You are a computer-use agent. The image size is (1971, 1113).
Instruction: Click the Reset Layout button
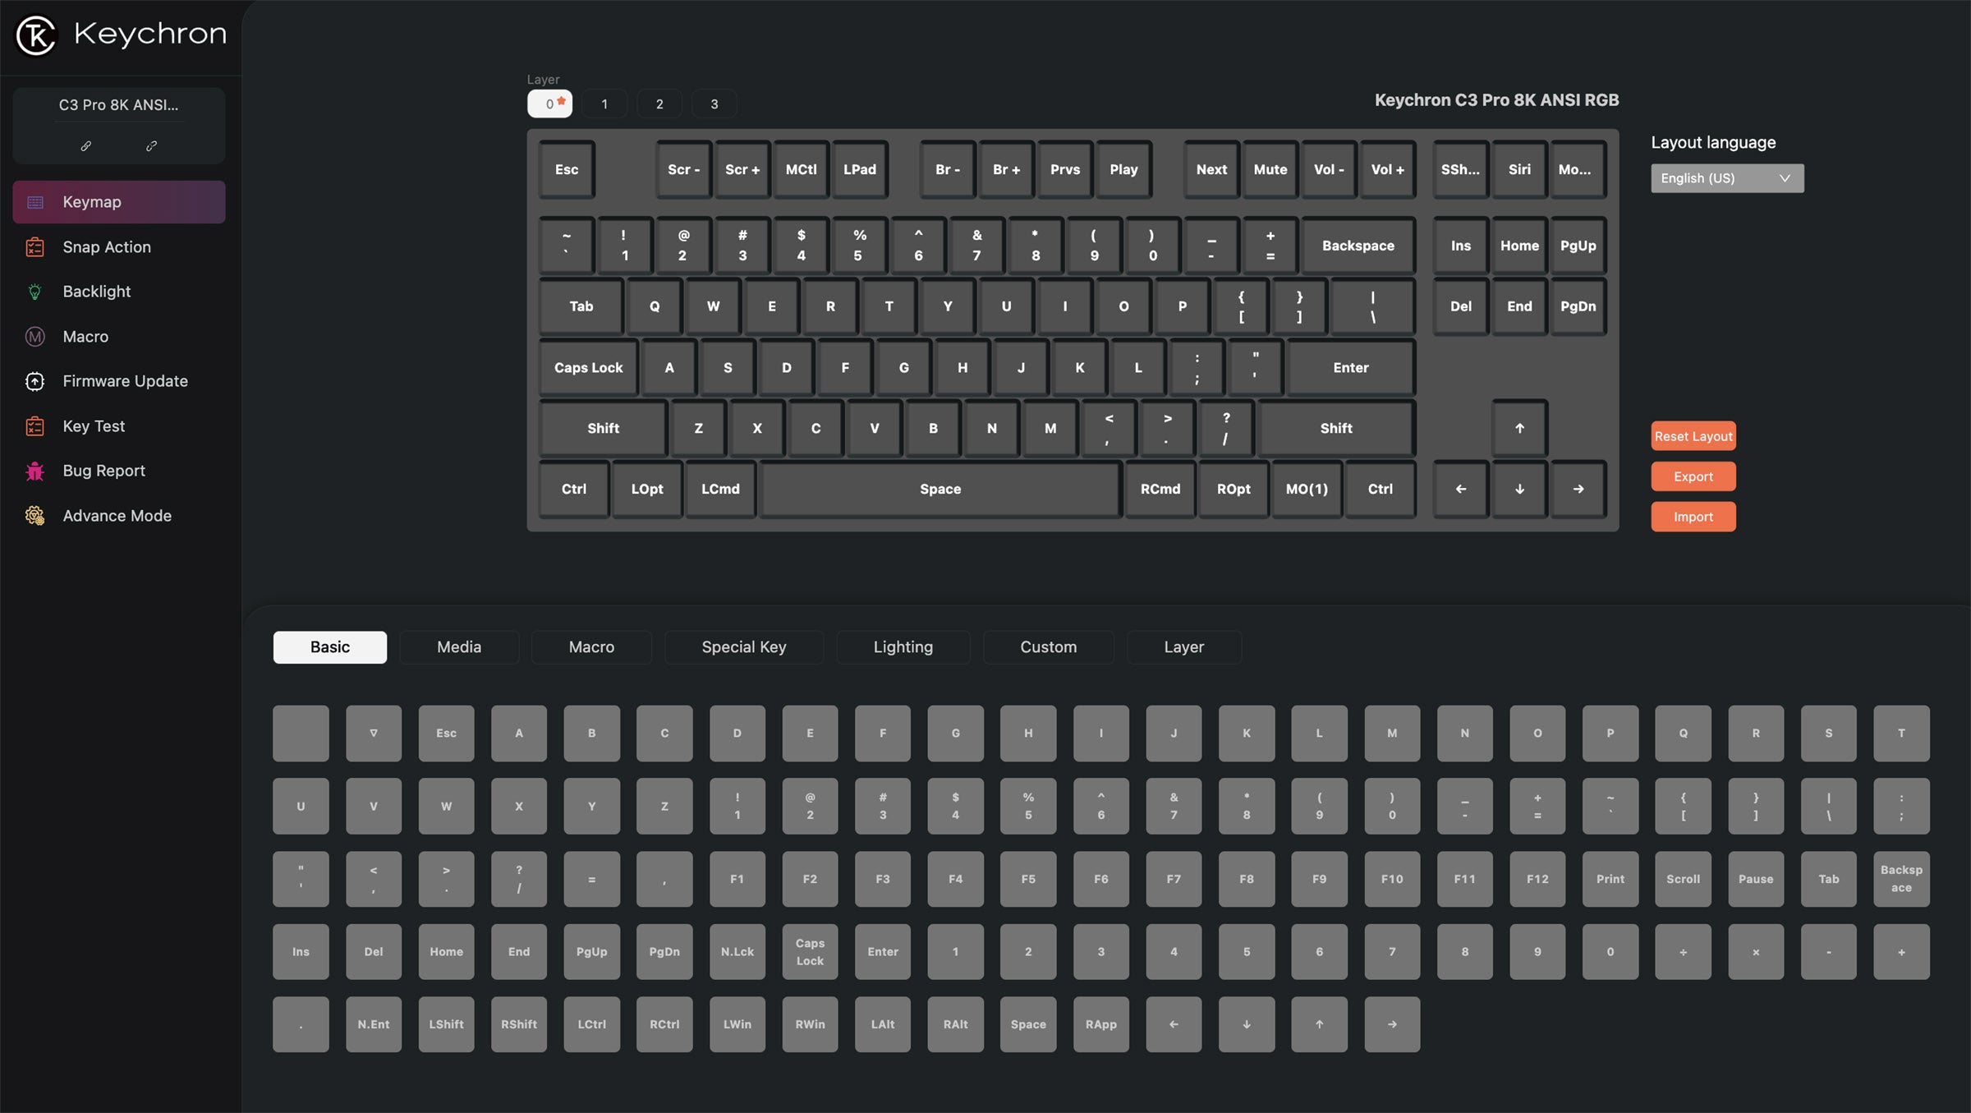click(1693, 436)
